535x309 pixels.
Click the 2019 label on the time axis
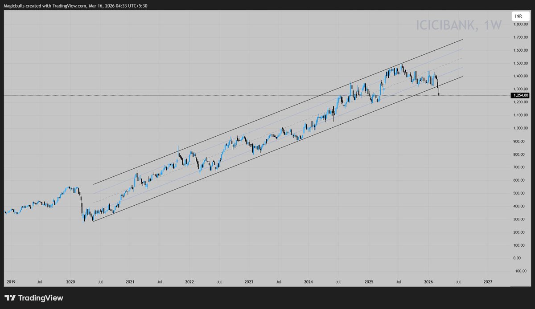pyautogui.click(x=11, y=282)
